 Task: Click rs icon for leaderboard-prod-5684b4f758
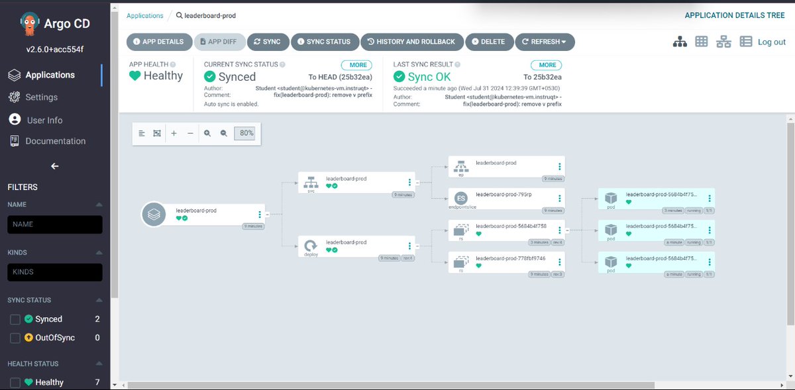pyautogui.click(x=461, y=230)
